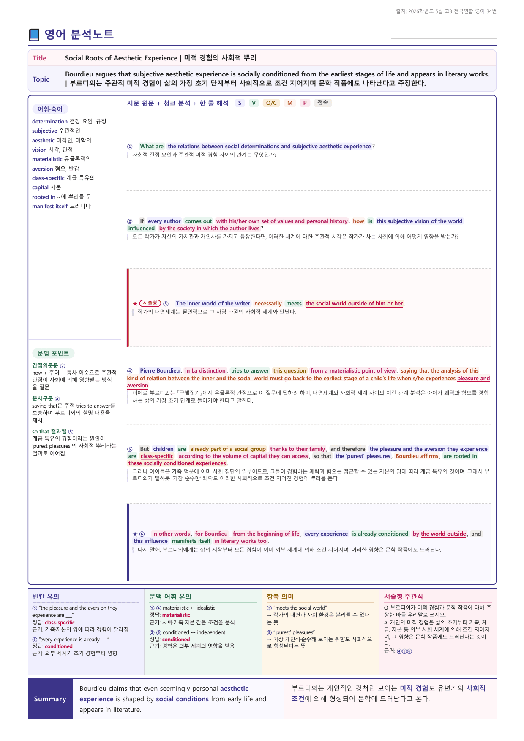This screenshot has width=524, height=741.
Task: Click the blue book icon beside 영어 분석노트
Action: [x=34, y=35]
